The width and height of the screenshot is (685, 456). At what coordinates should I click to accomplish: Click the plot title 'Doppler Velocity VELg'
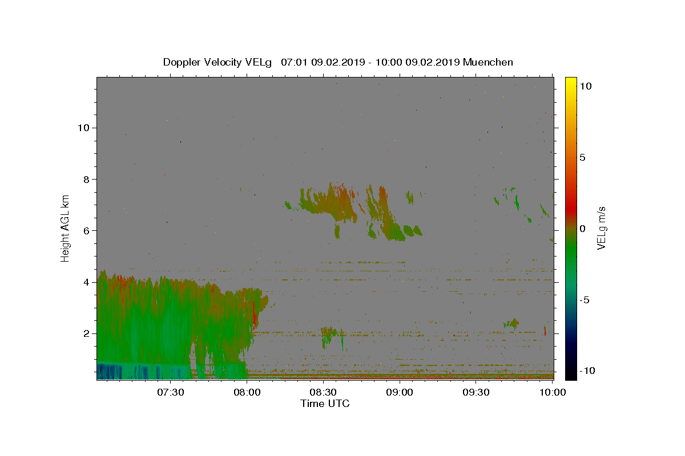click(218, 62)
